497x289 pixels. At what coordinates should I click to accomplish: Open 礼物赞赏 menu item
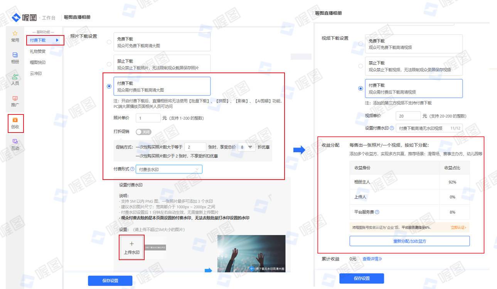pos(38,51)
